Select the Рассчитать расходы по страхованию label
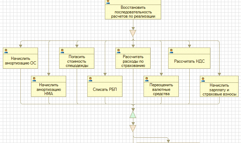241x143 pixels. pyautogui.click(x=133, y=61)
